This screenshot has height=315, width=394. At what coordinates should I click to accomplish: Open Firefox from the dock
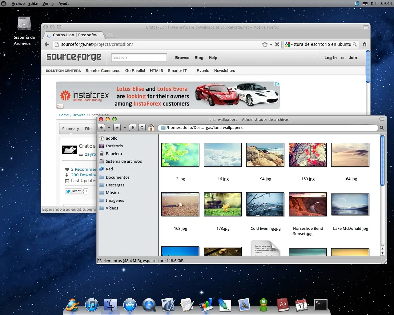point(72,305)
